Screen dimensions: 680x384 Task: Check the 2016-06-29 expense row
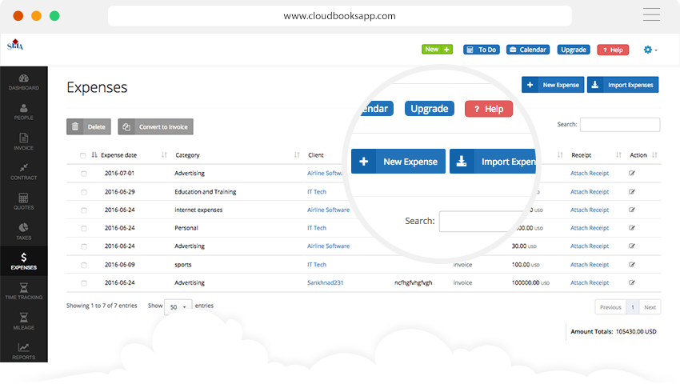[84, 192]
